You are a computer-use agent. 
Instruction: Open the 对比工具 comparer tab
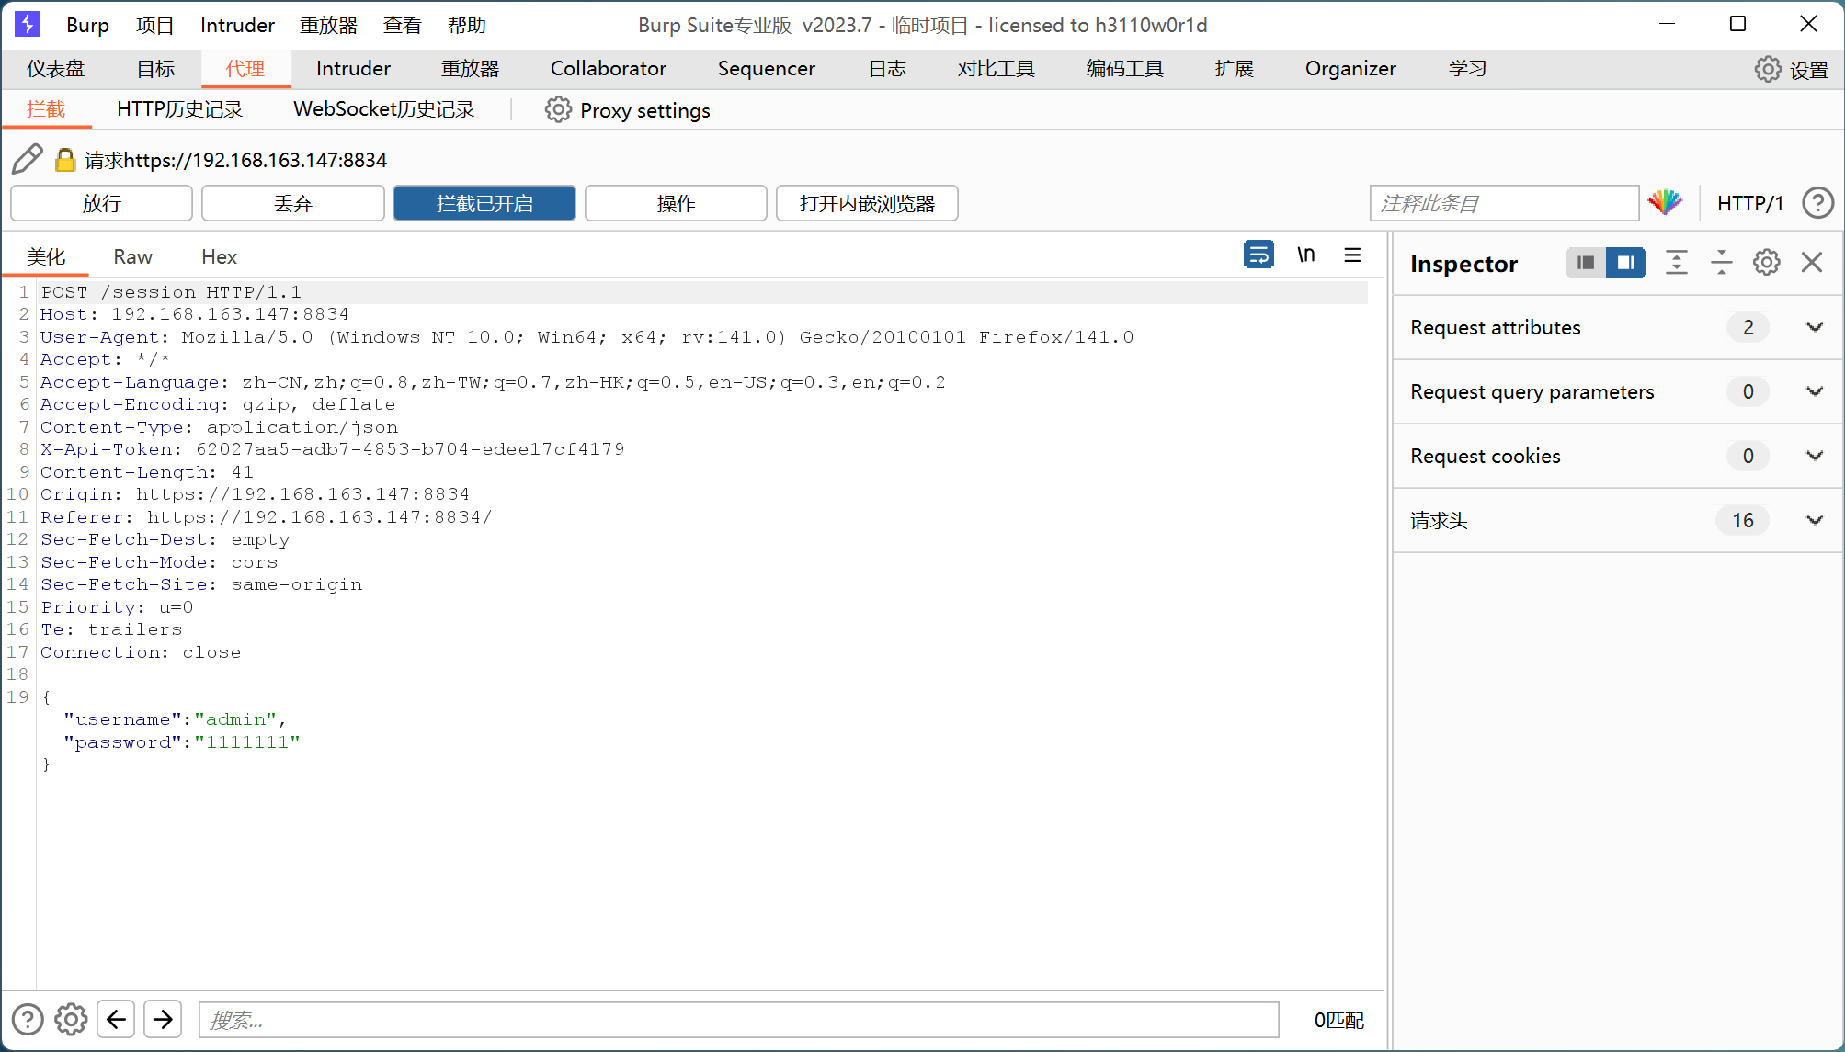point(996,69)
